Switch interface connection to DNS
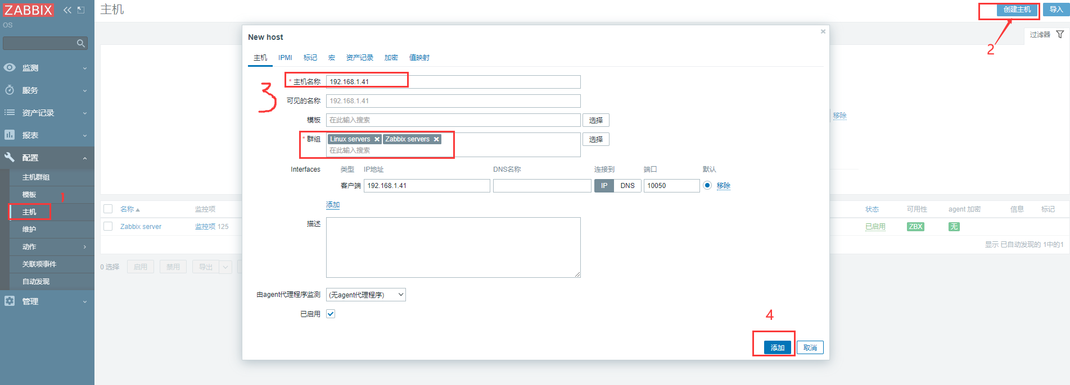1070x385 pixels. (627, 186)
